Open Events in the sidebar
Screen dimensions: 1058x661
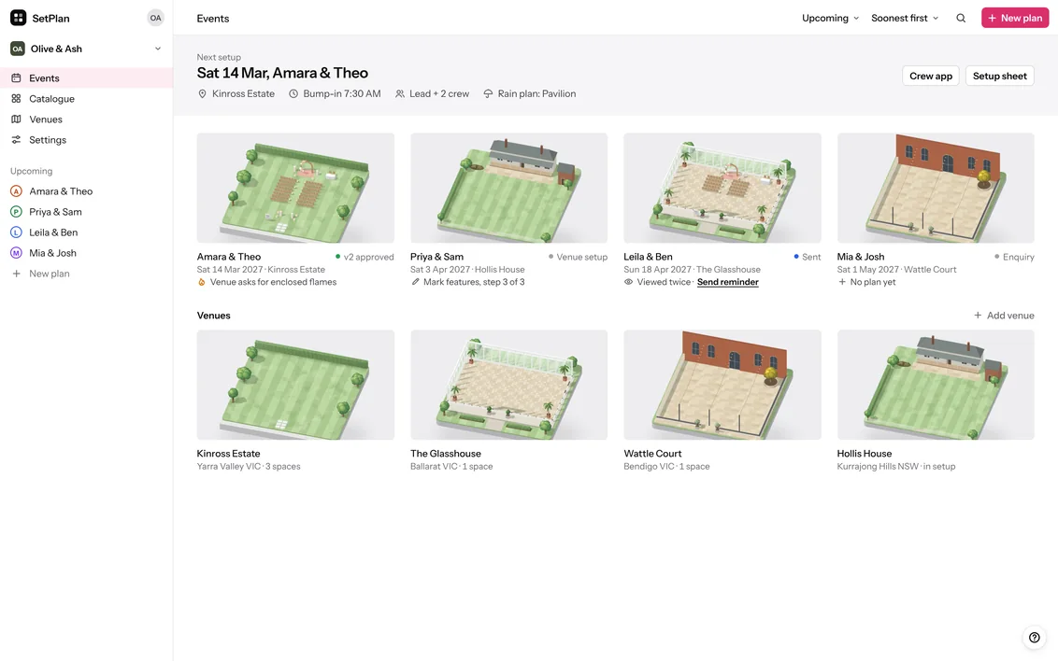pos(86,78)
